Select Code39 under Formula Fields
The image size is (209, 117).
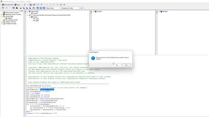coord(10,18)
